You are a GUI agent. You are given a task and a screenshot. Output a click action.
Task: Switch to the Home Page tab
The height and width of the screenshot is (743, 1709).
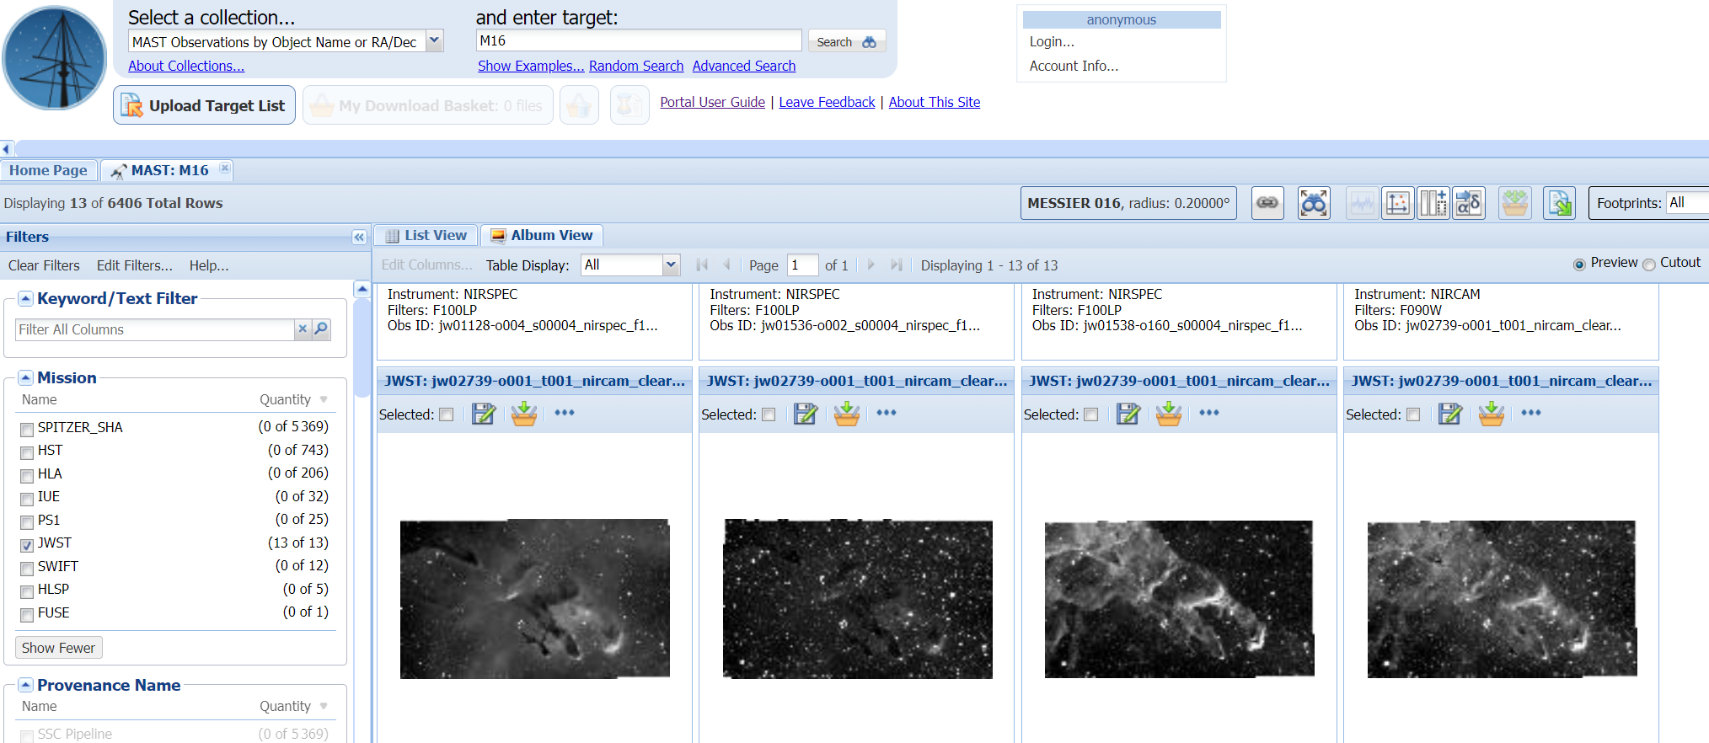(48, 170)
